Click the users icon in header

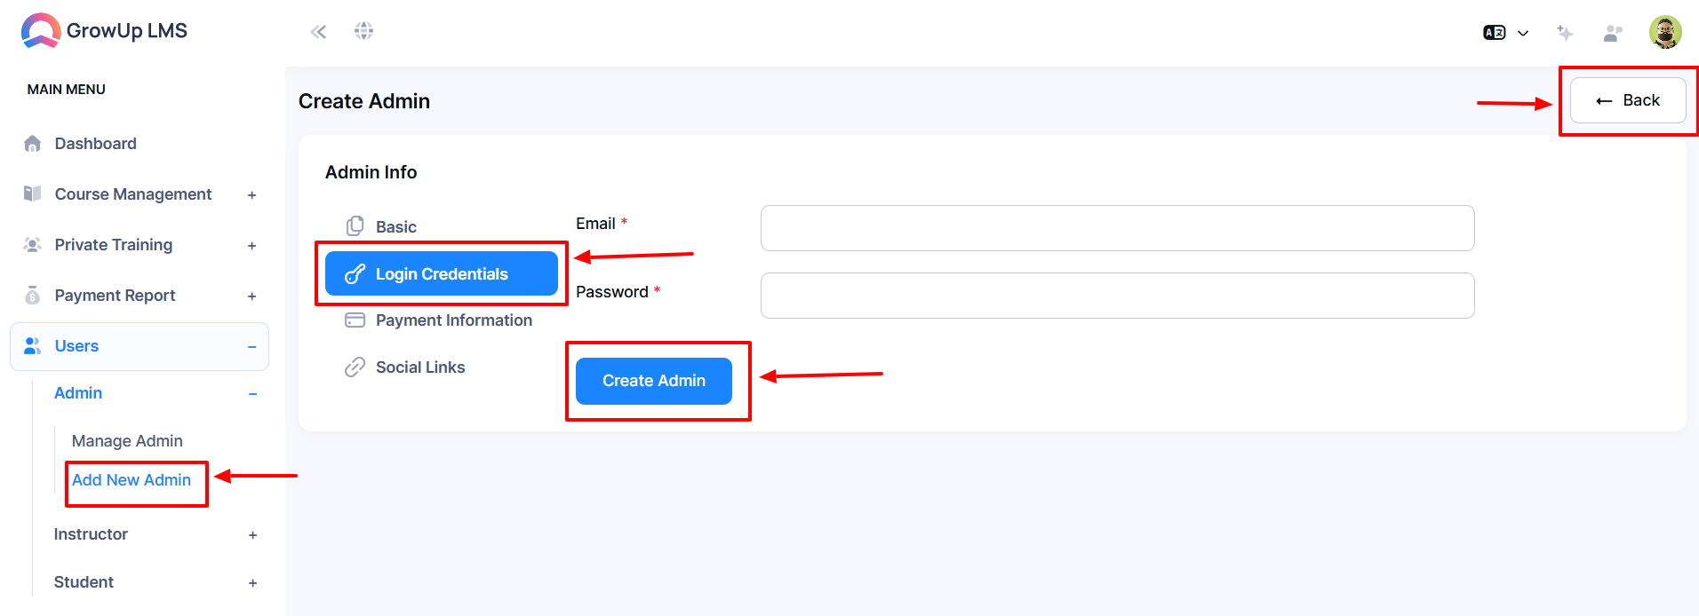pos(1613,33)
